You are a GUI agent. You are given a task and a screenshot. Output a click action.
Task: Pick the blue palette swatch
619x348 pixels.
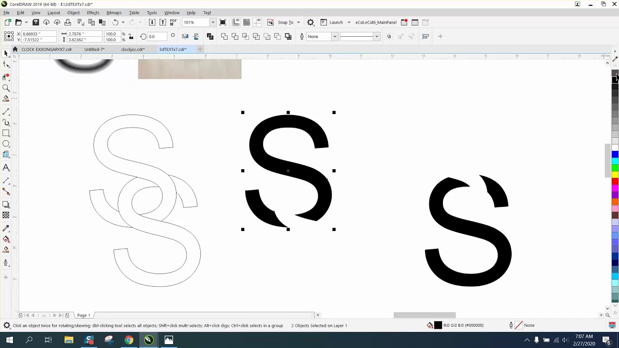615,154
